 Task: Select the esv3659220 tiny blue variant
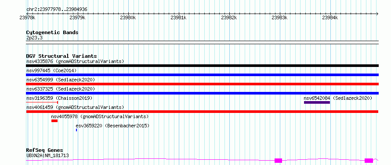pyautogui.click(x=76, y=130)
